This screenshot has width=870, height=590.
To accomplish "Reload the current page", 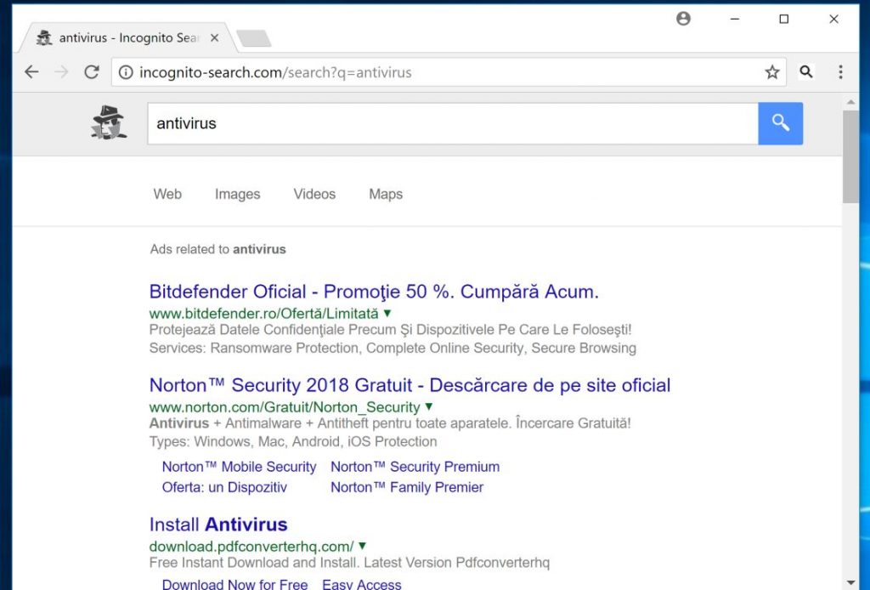I will click(x=92, y=72).
